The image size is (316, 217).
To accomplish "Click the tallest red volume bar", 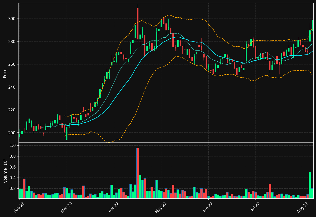I will (138, 173).
